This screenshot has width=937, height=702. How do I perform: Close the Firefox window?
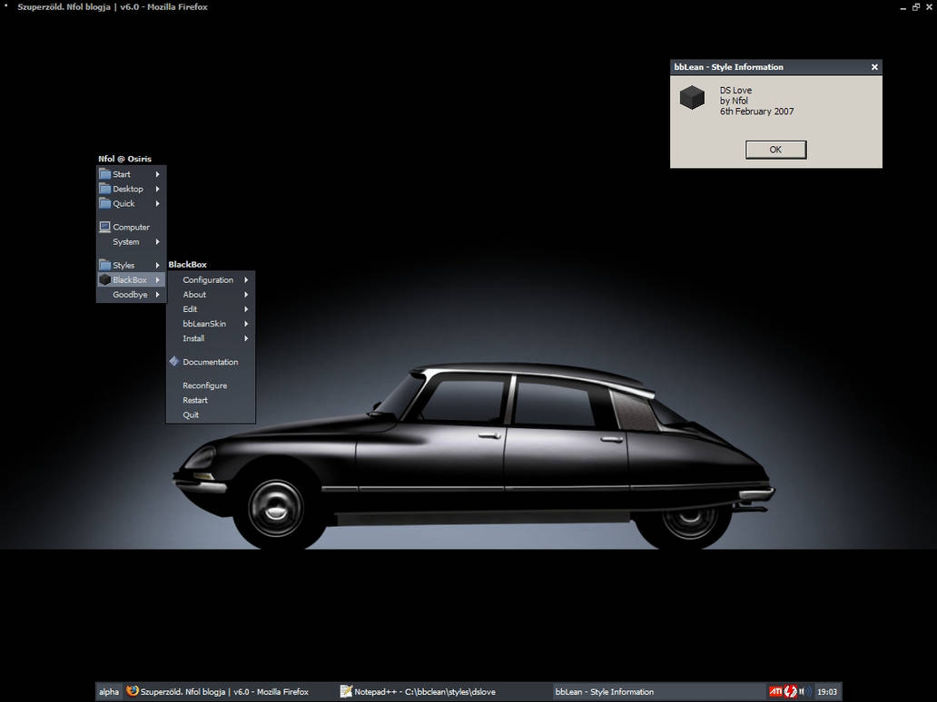pos(929,7)
